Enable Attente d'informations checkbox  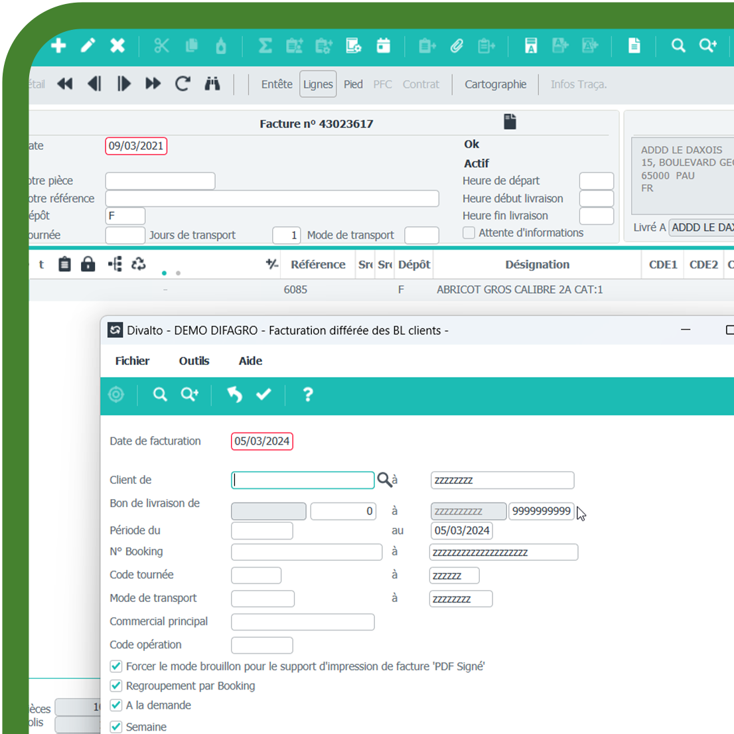(x=469, y=233)
